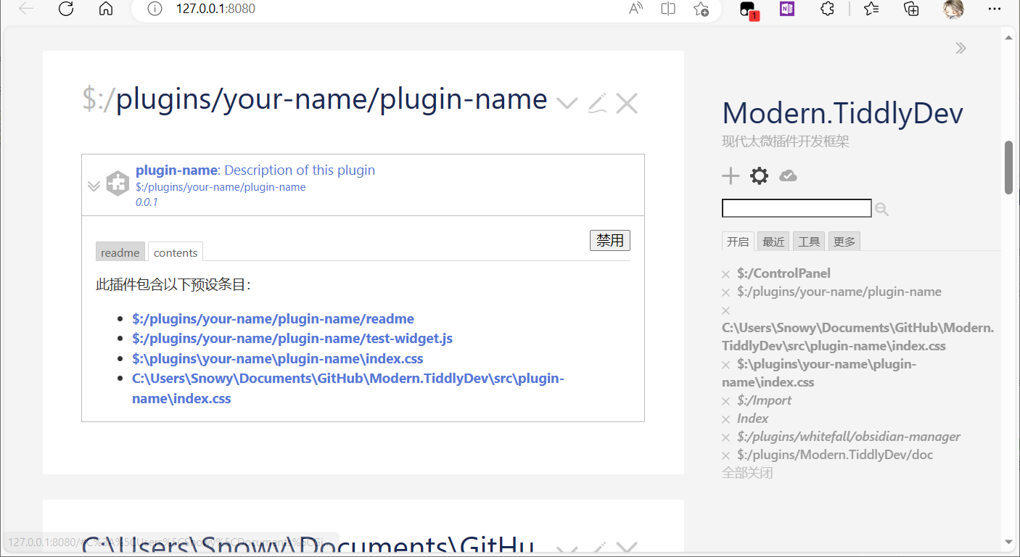Add page to favorites star icon

pyautogui.click(x=701, y=9)
